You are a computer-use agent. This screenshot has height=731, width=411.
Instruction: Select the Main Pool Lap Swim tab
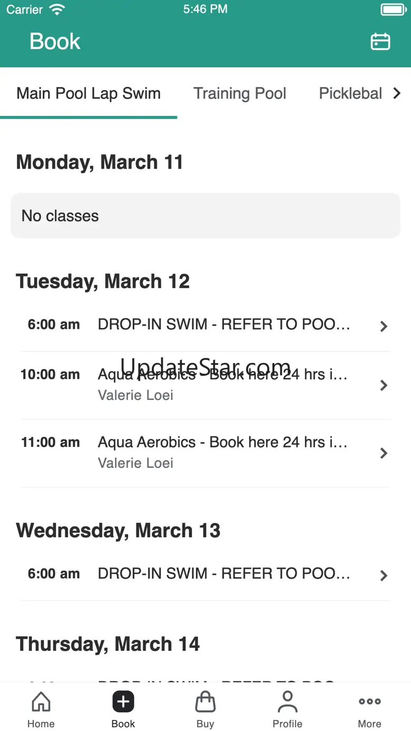point(89,94)
